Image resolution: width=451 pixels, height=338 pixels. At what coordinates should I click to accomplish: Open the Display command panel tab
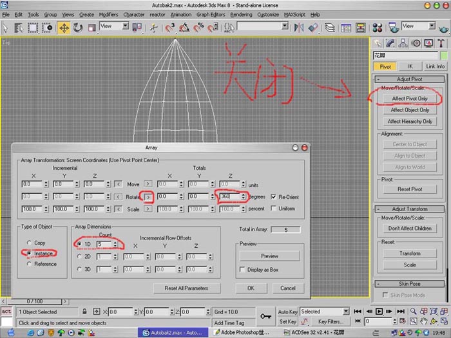click(428, 43)
